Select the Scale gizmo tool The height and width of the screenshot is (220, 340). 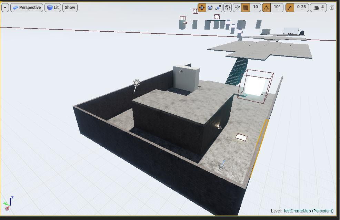pyautogui.click(x=218, y=8)
